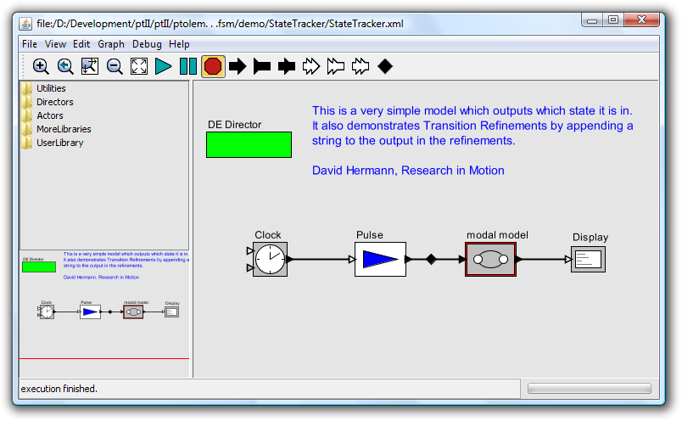
Task: Expand the UserLibrary folder
Action: point(53,143)
